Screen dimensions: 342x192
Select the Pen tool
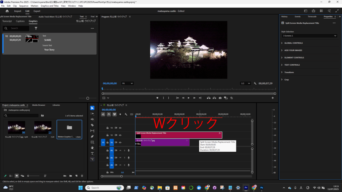[92, 136]
